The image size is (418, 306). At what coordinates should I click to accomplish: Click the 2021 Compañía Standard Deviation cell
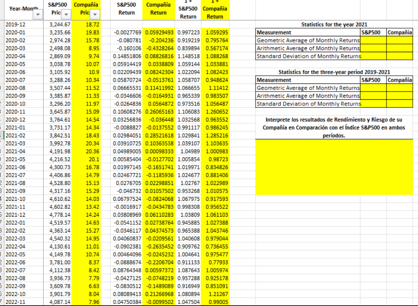(x=400, y=56)
